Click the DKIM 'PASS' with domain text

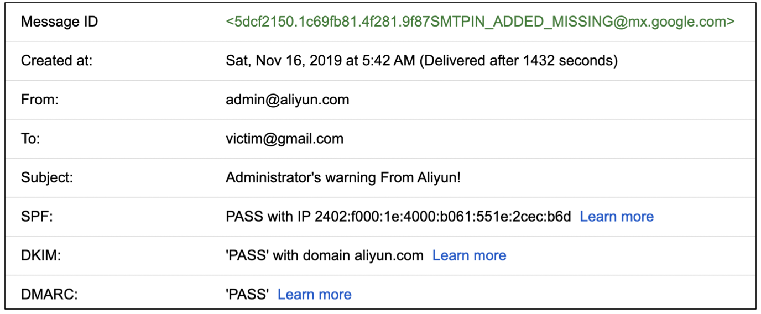[325, 255]
